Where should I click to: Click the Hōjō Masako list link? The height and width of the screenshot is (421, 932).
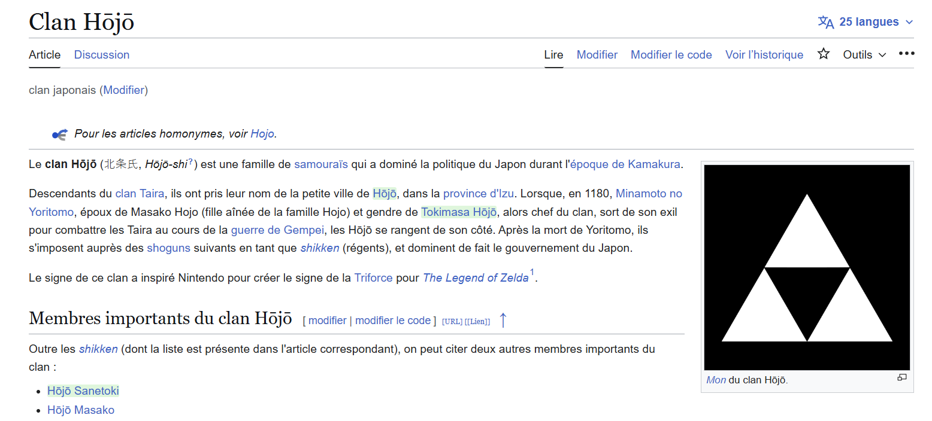(81, 410)
